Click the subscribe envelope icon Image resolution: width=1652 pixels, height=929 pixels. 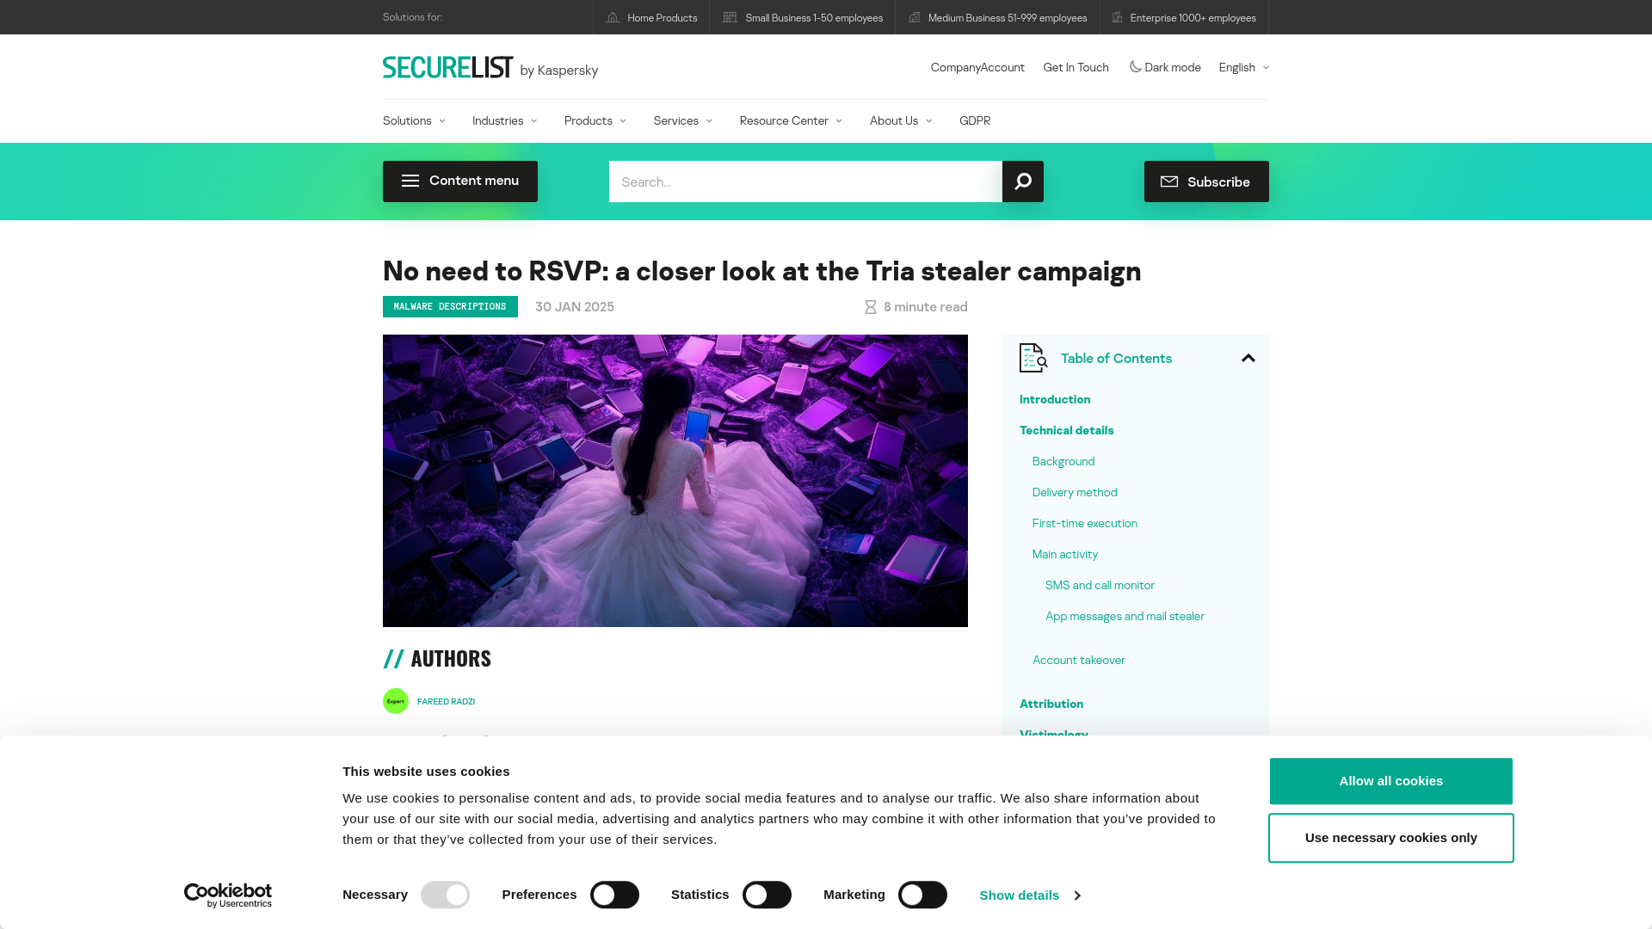(x=1168, y=181)
